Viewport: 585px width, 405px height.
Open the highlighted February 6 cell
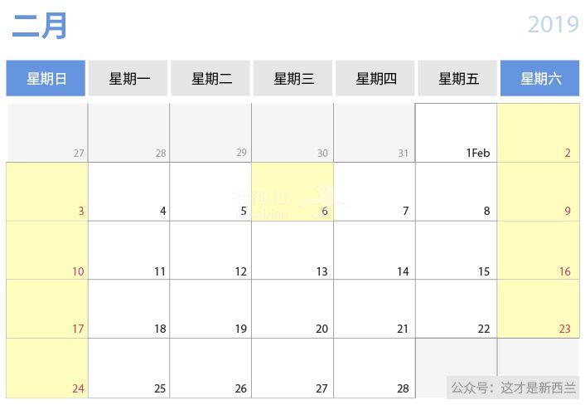tap(292, 191)
